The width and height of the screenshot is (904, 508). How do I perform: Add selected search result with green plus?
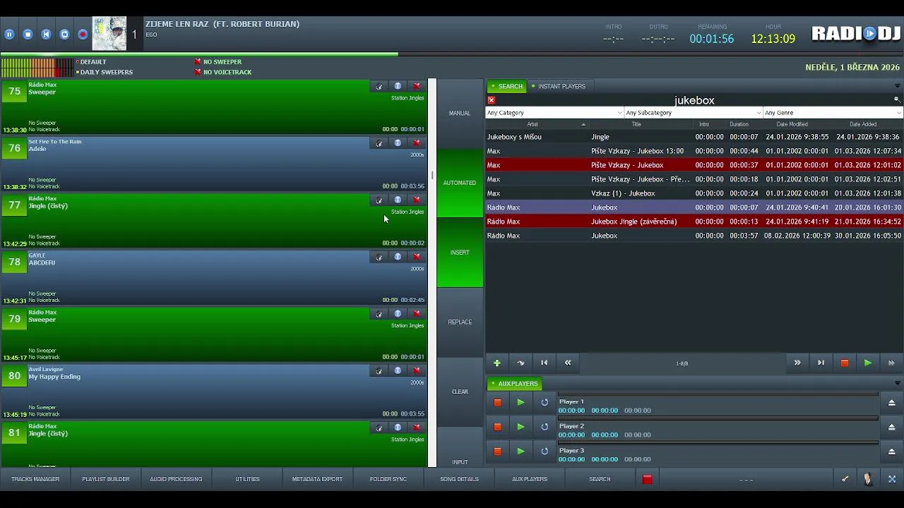(496, 363)
